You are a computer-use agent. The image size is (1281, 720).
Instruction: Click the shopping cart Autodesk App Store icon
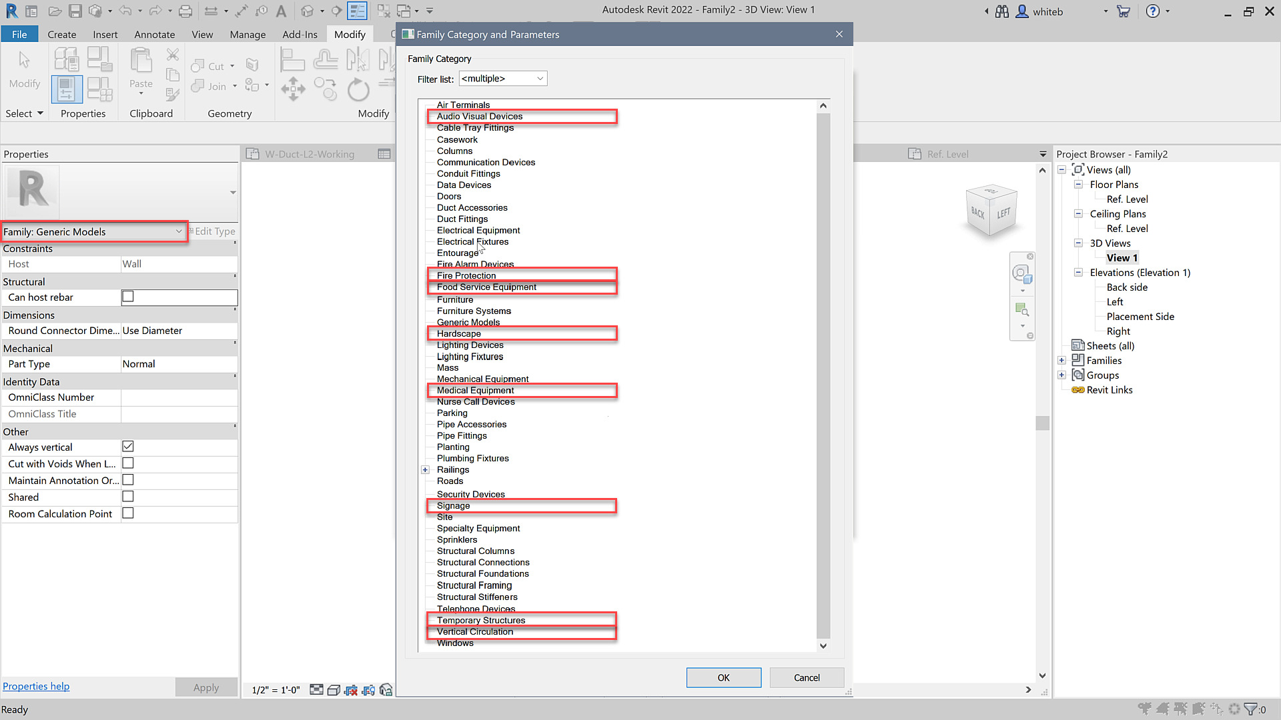tap(1124, 11)
